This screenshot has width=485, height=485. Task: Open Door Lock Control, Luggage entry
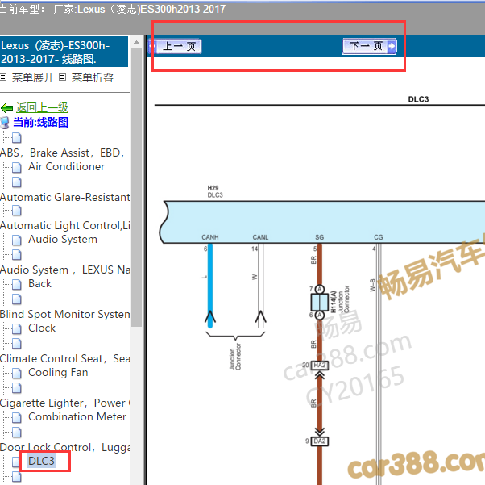click(65, 447)
